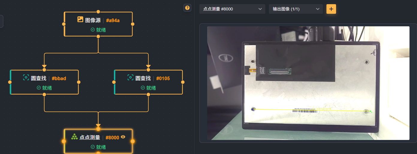This screenshot has width=417, height=154.
Task: Click the orange help question mark icon
Action: [x=187, y=8]
